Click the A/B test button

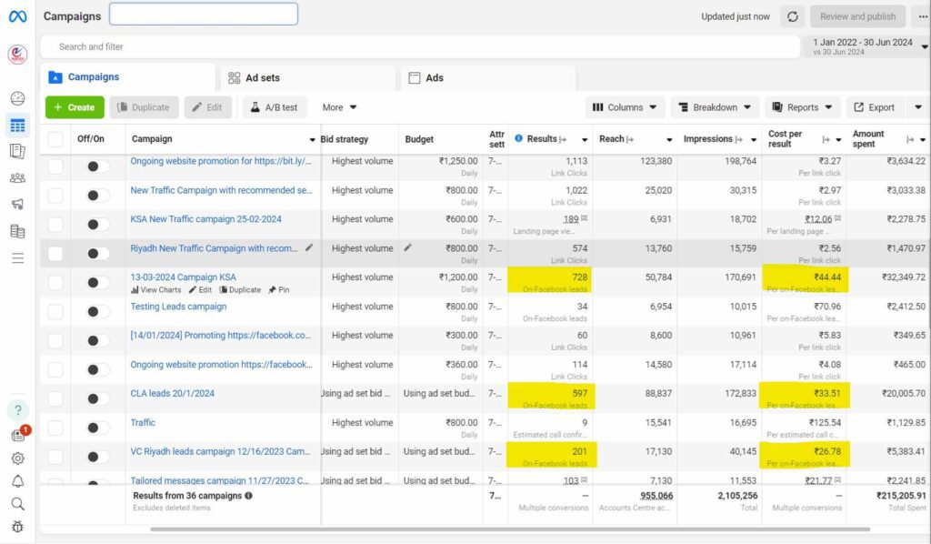pos(275,107)
